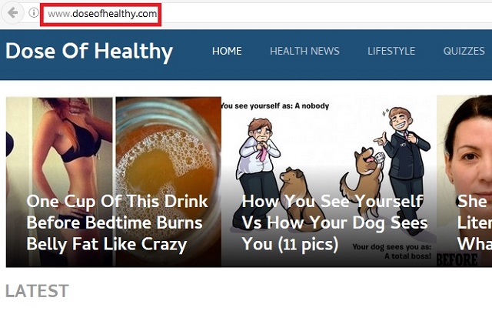Open 'How You See Yourself Vs' headline
Image resolution: width=492 pixels, height=311 pixels.
click(x=334, y=222)
